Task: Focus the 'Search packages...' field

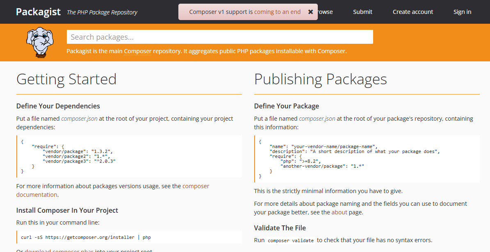Action: (x=220, y=37)
